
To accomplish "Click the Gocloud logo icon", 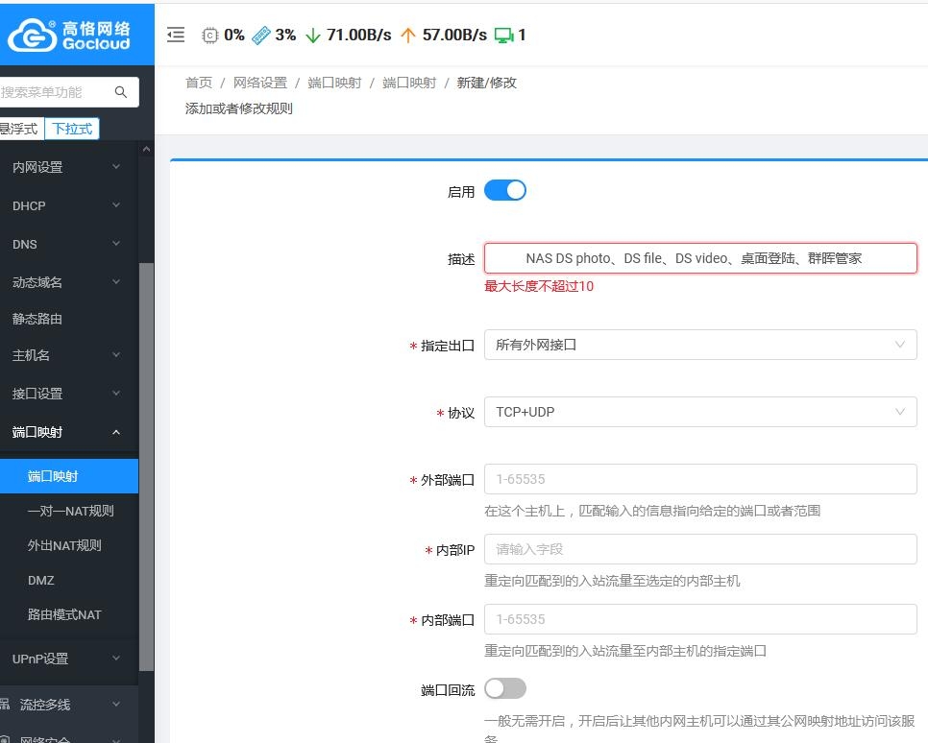I will pyautogui.click(x=32, y=35).
